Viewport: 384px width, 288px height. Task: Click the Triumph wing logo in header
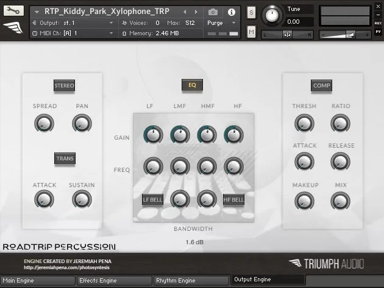click(x=13, y=27)
